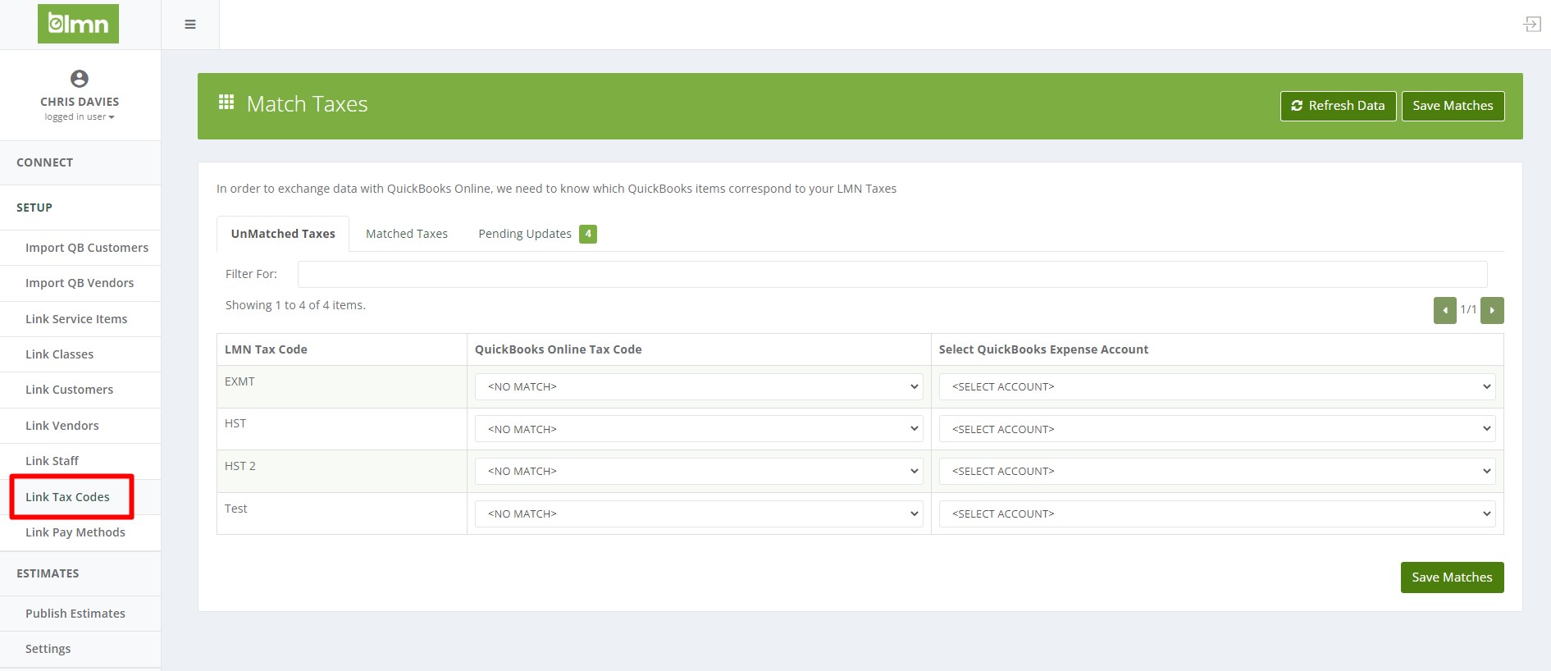
Task: Click the 1/1 page indicator
Action: click(x=1468, y=309)
